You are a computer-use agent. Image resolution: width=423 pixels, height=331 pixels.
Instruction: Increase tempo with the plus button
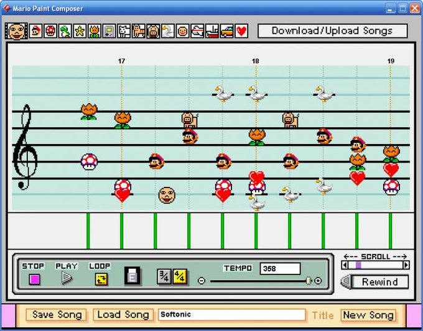(318, 281)
